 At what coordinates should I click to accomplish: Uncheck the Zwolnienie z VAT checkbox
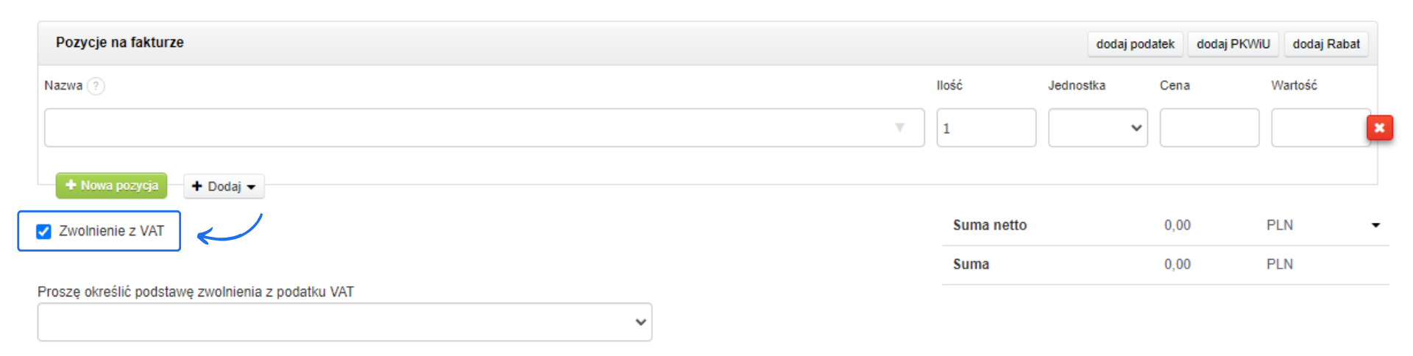(44, 232)
